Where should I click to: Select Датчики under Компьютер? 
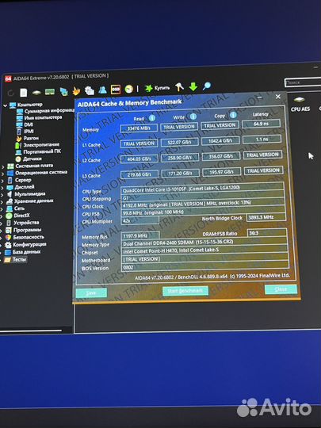click(x=32, y=159)
